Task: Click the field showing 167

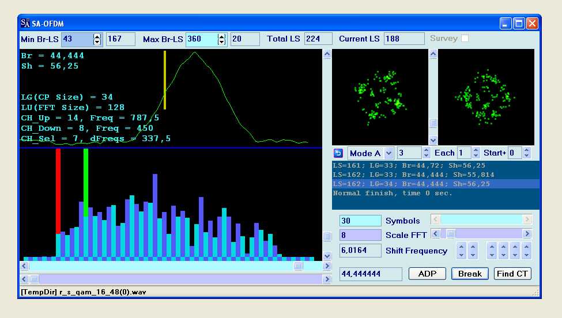Action: [121, 39]
